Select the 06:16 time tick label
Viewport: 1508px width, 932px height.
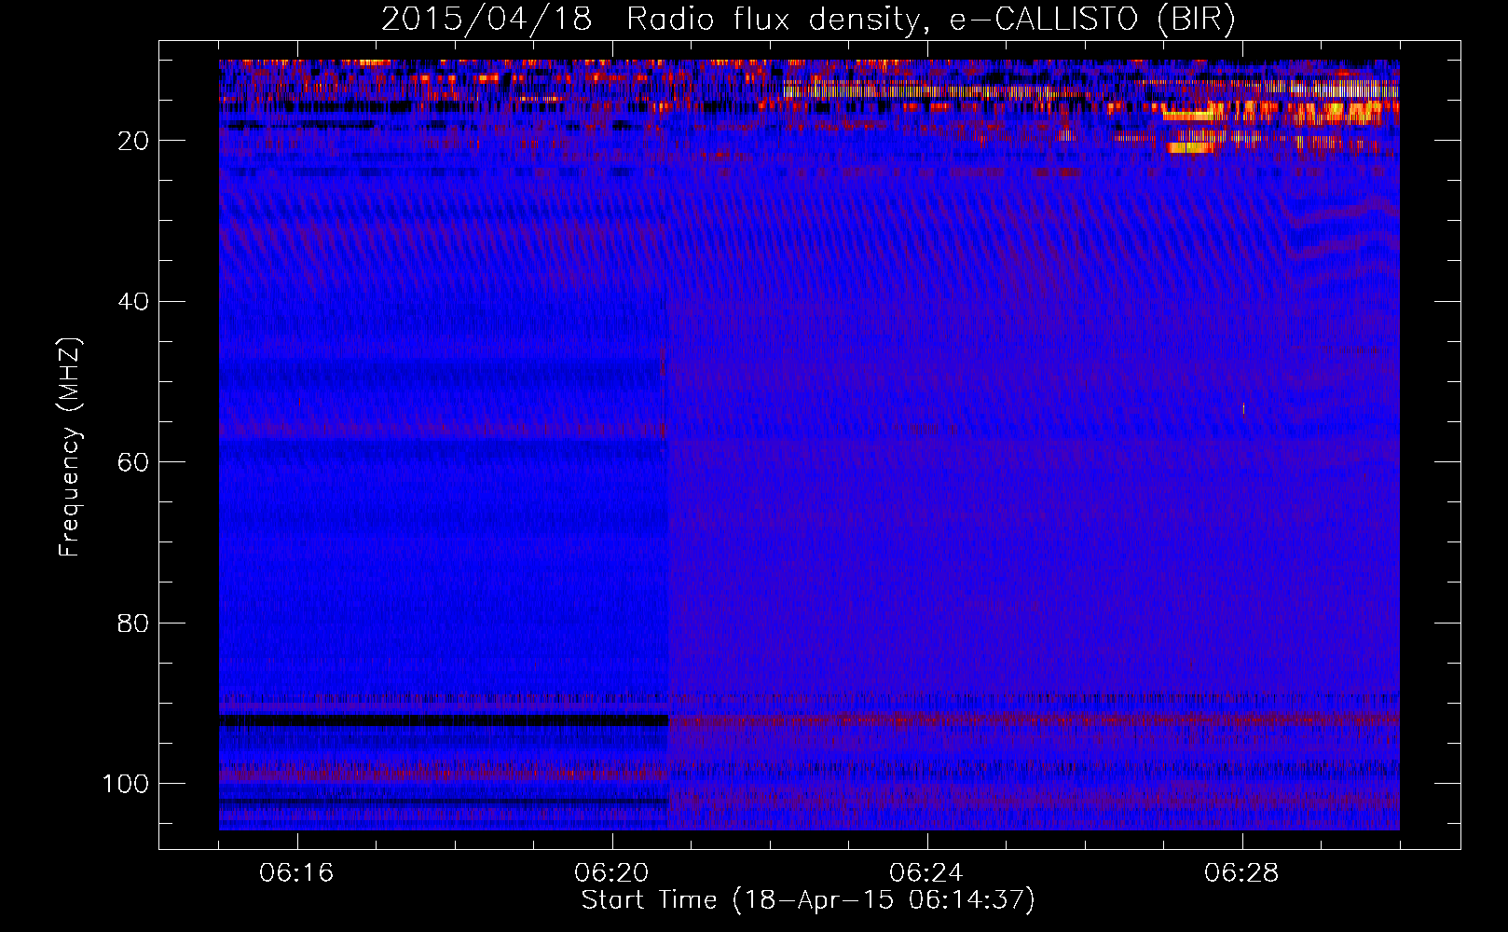point(296,872)
